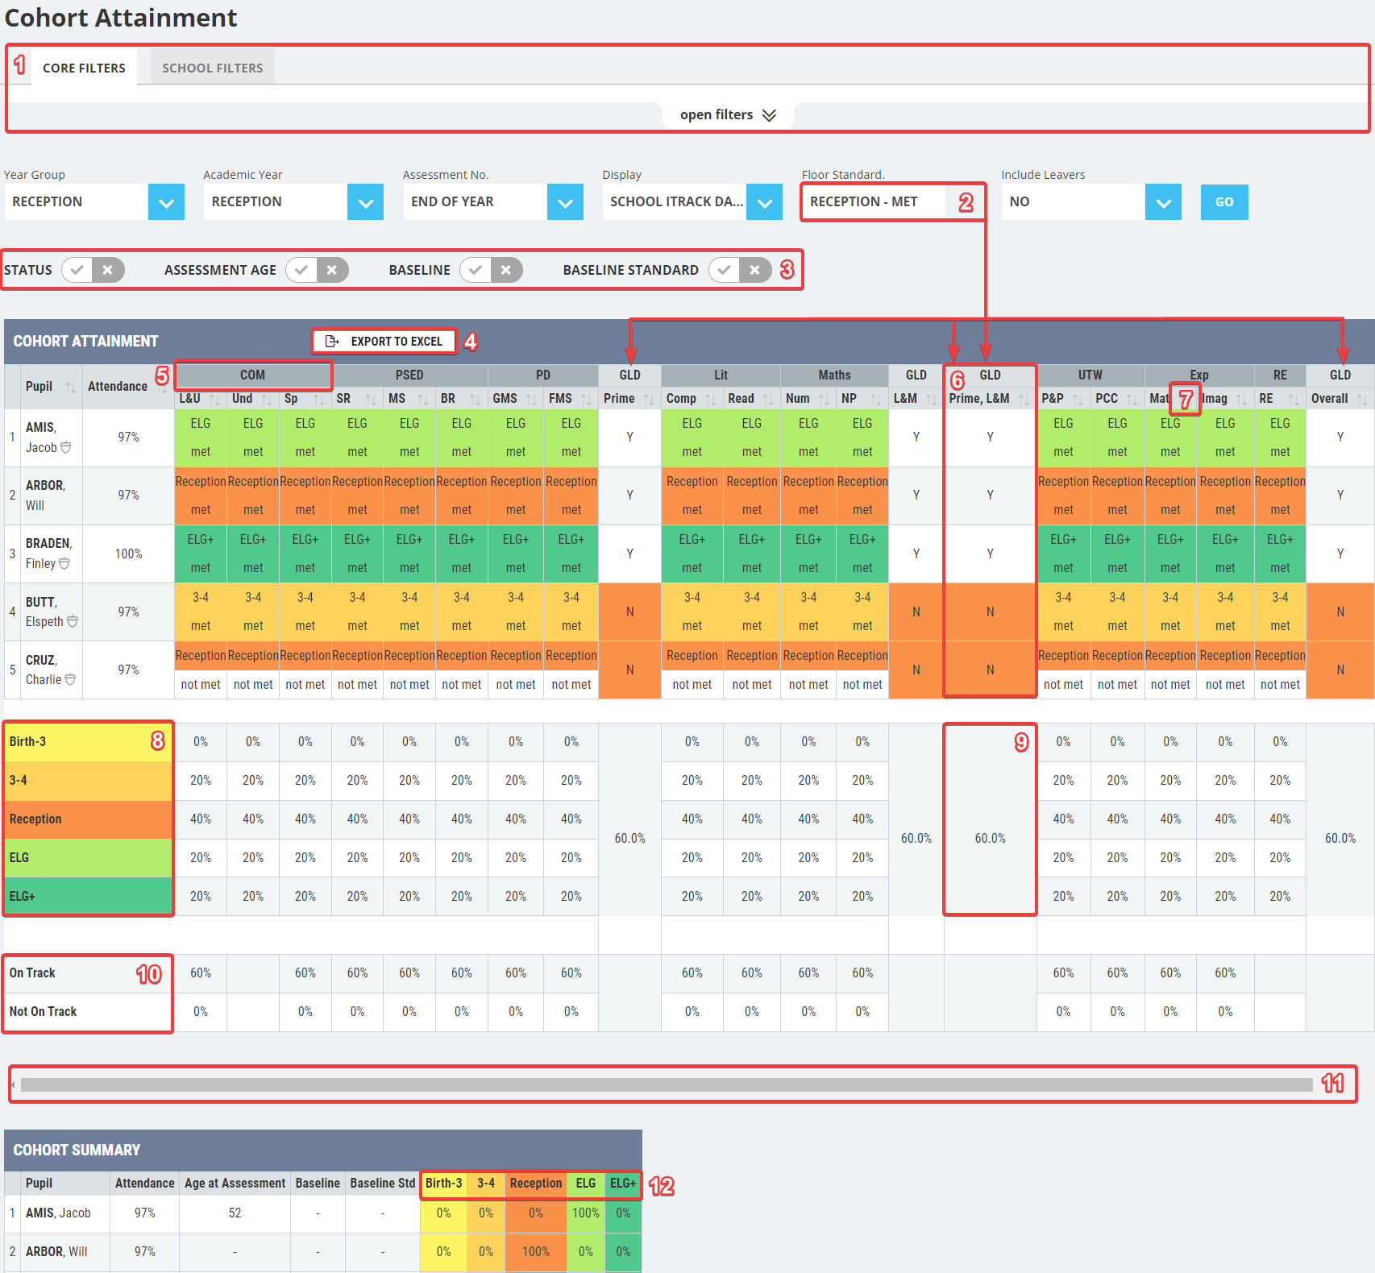The width and height of the screenshot is (1375, 1273).
Task: Click the sort arrows on the Read column
Action: 767,399
